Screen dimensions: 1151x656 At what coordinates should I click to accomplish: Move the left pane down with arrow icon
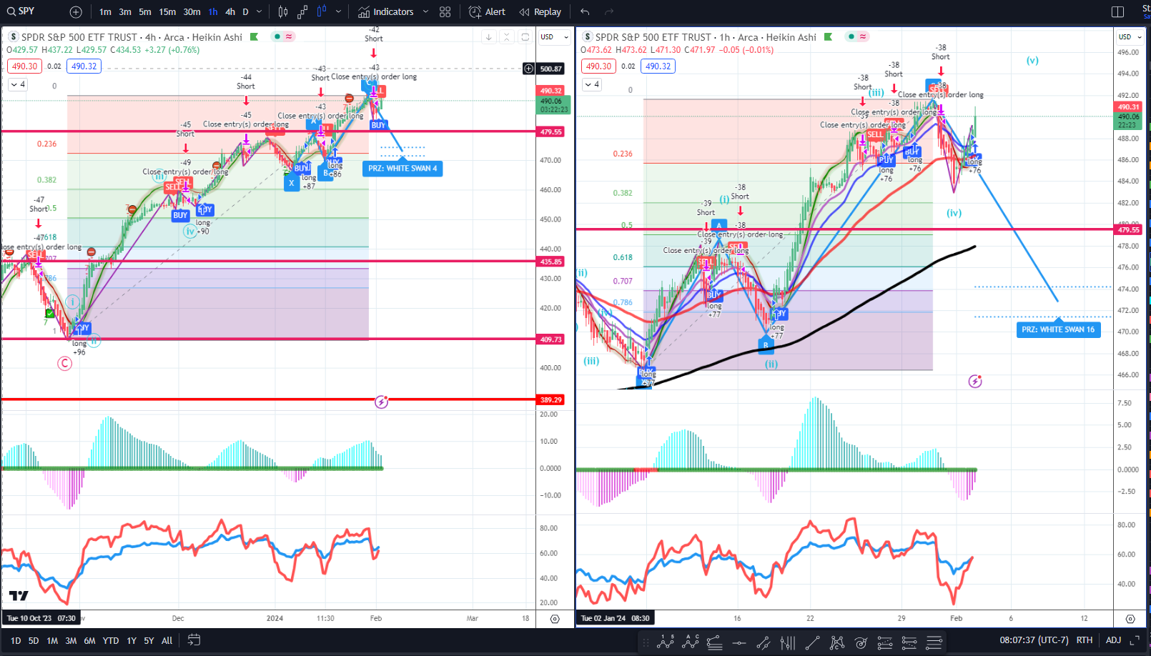pos(488,37)
